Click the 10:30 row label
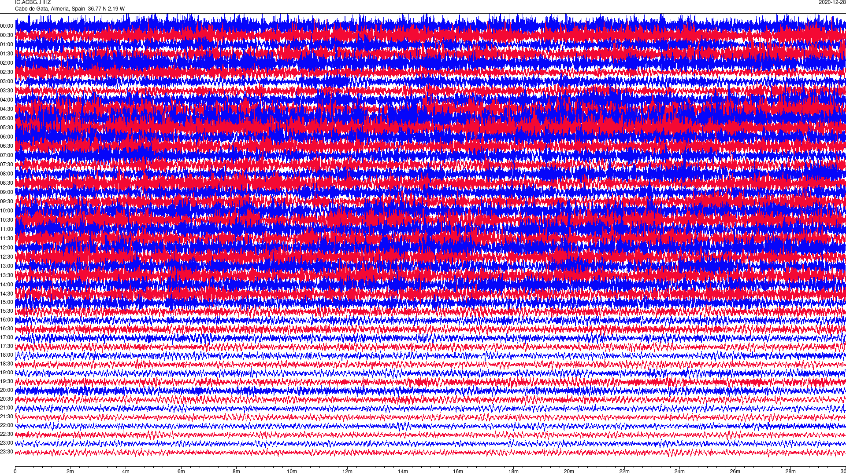The width and height of the screenshot is (846, 475). click(7, 220)
